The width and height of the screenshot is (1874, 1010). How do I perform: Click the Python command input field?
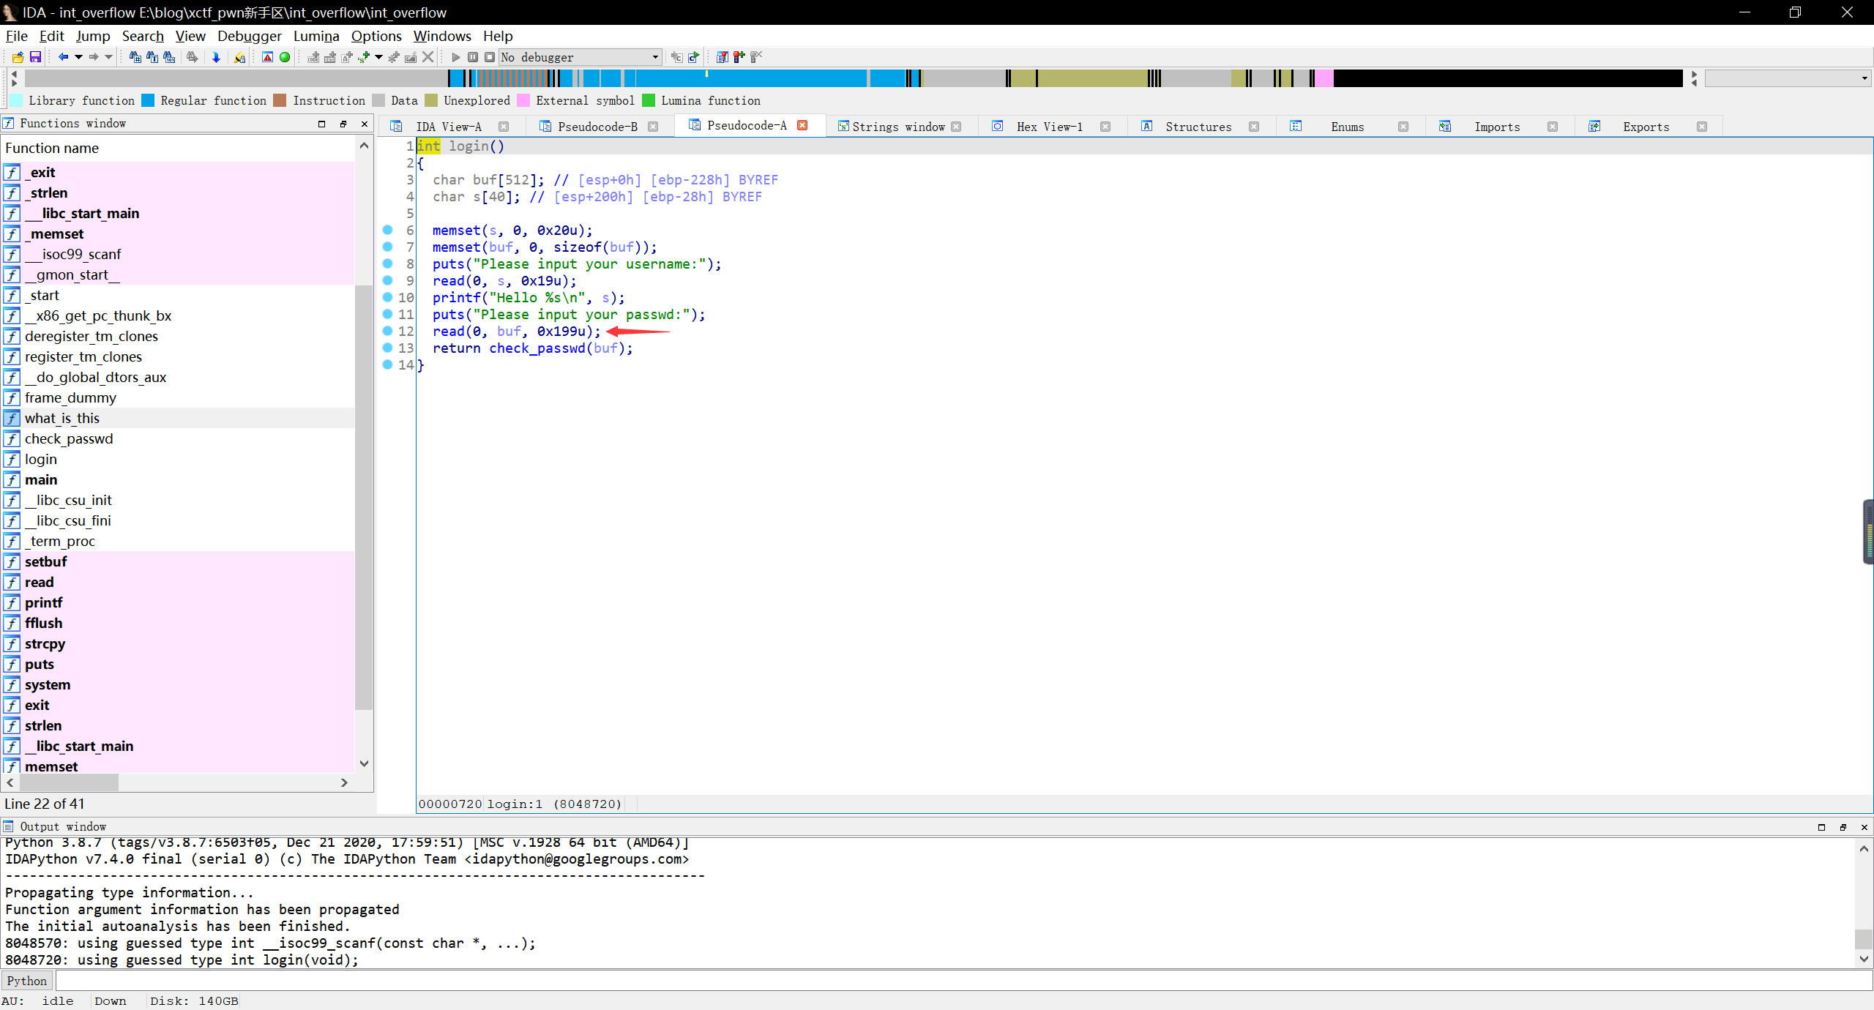pyautogui.click(x=963, y=981)
